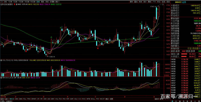This screenshot has height=102, width=201.
Task: Toggle 复权 price adjustment
Action: click(131, 2)
